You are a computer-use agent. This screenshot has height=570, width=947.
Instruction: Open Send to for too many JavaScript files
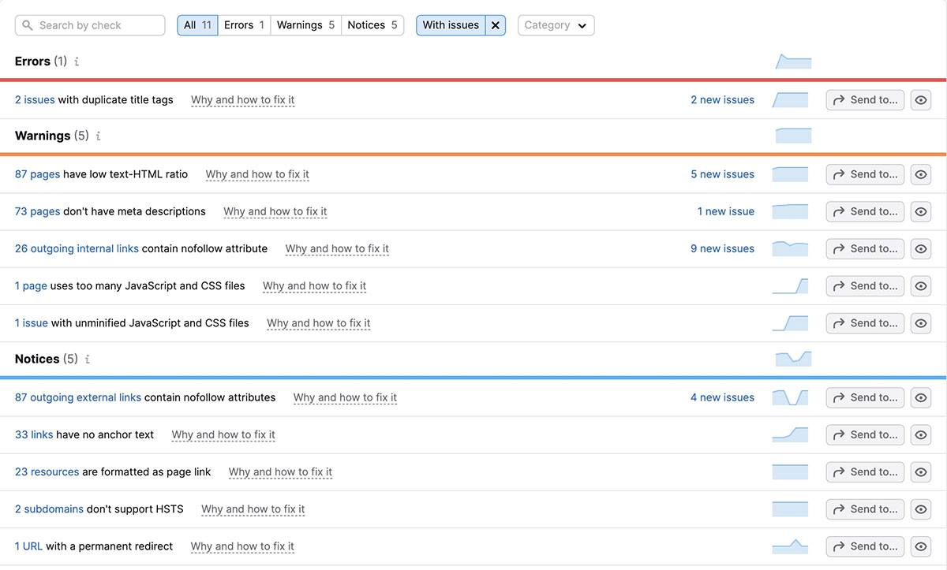(x=865, y=285)
